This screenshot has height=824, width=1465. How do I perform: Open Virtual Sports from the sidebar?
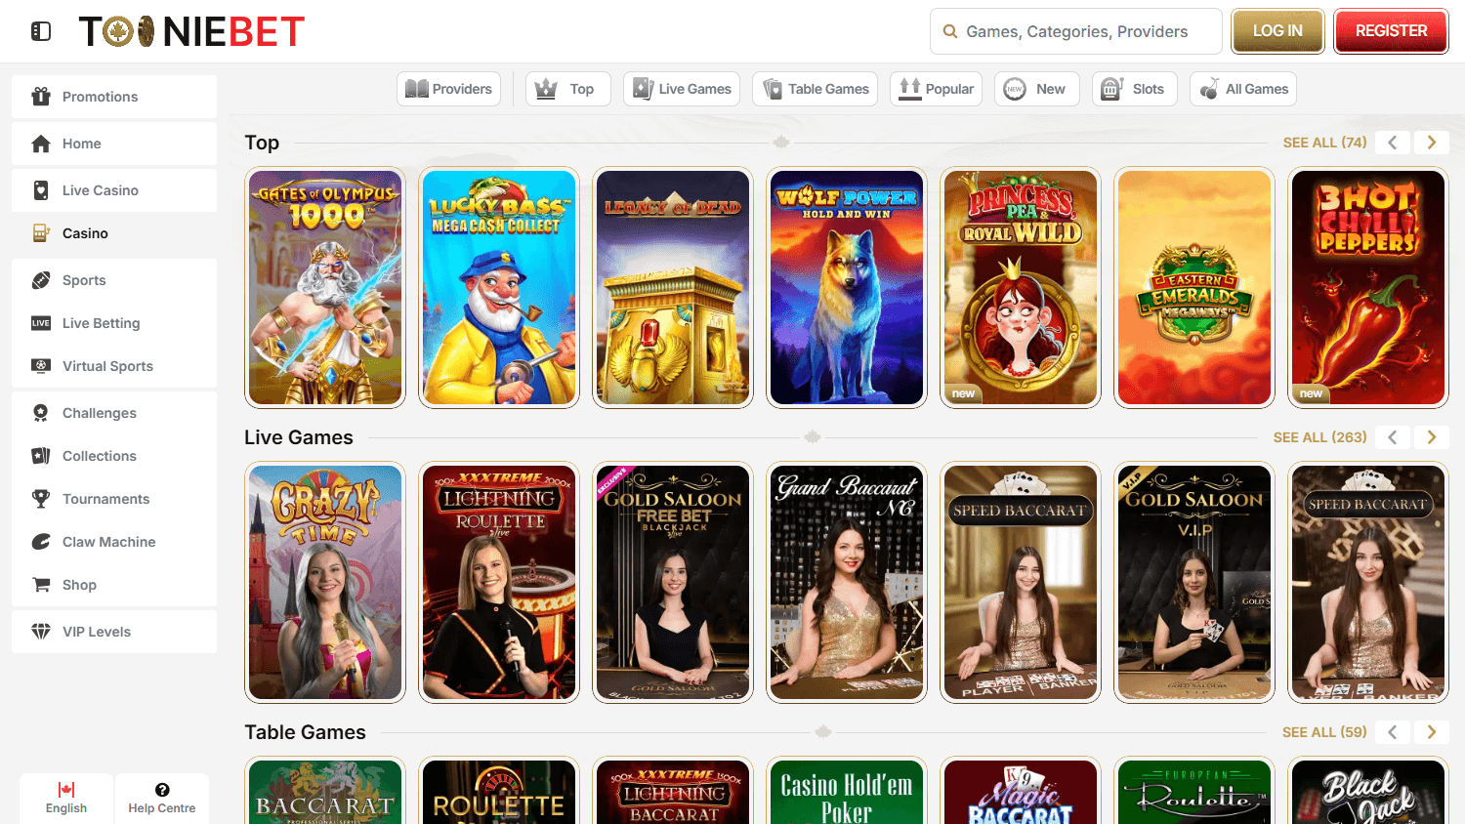(x=106, y=366)
